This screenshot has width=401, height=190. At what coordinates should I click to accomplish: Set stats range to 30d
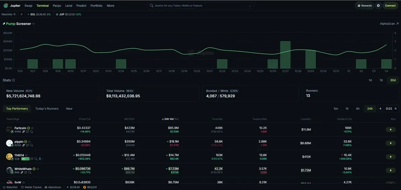[x=393, y=80]
